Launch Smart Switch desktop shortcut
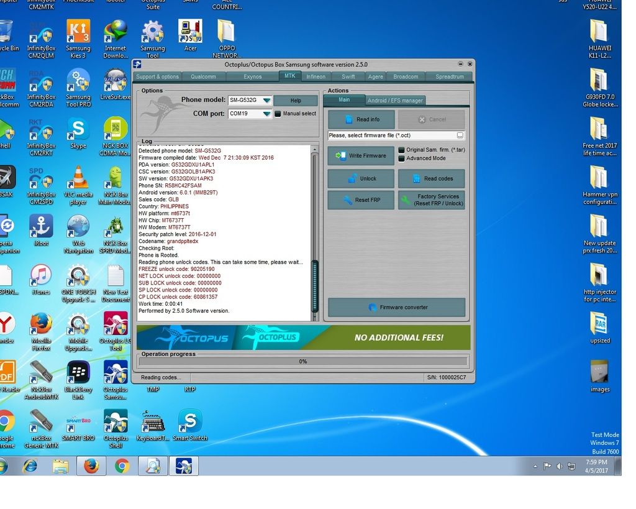The width and height of the screenshot is (636, 509). click(x=190, y=422)
